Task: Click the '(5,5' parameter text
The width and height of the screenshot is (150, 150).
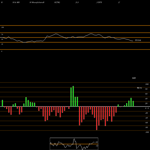Action: [x=77, y=2]
